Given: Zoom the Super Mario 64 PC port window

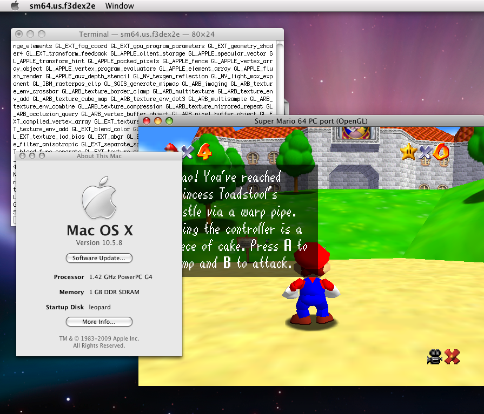Looking at the screenshot, I should point(169,121).
